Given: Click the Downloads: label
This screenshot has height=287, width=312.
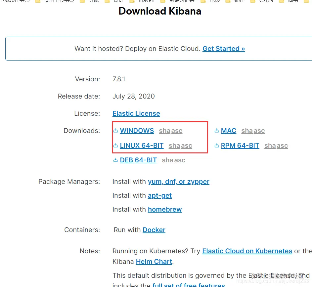Looking at the screenshot, I should coord(82,131).
